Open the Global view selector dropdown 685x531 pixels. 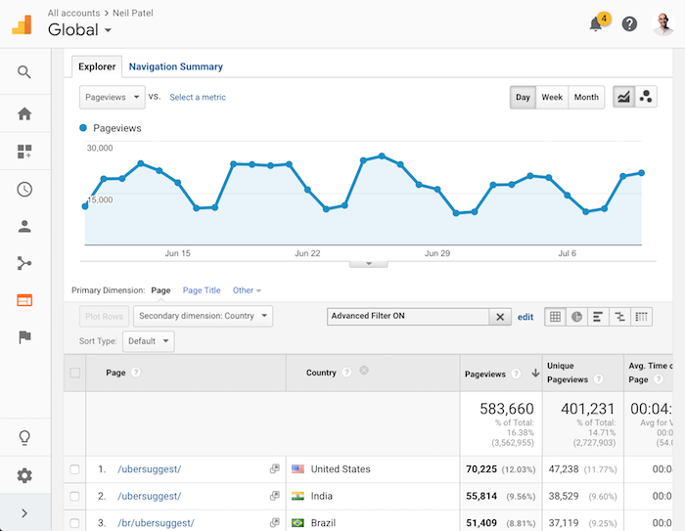pos(80,29)
